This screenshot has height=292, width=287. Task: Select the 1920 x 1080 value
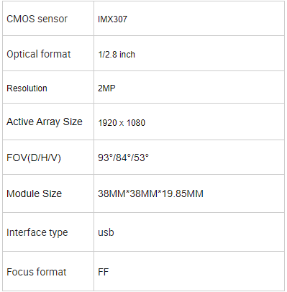[122, 123]
